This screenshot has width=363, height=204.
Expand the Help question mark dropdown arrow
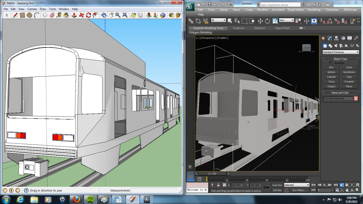[x=331, y=5]
